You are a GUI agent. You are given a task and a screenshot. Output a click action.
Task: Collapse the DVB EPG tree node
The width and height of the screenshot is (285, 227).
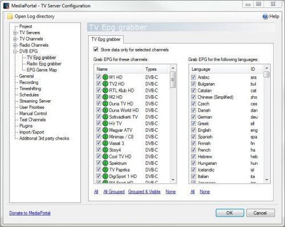tap(15, 51)
